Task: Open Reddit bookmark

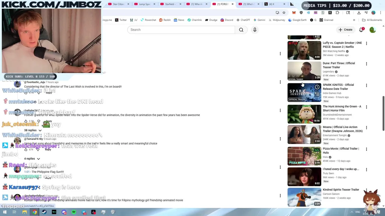Action: click(165, 20)
